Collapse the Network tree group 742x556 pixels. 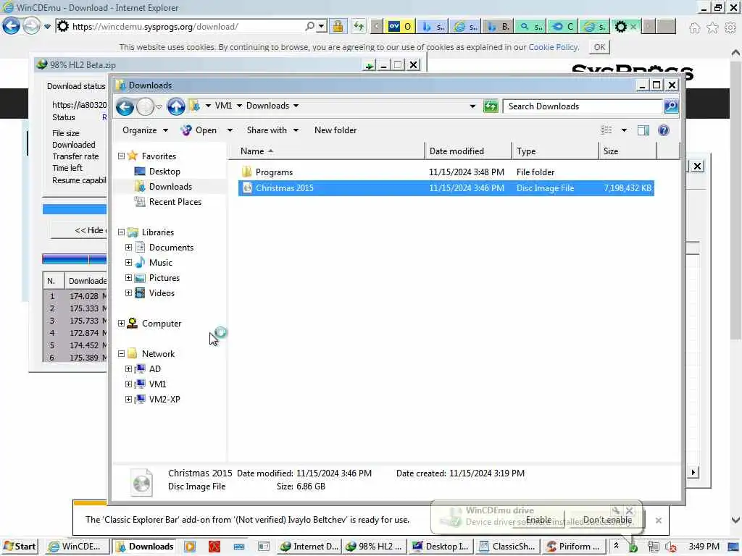(x=121, y=353)
